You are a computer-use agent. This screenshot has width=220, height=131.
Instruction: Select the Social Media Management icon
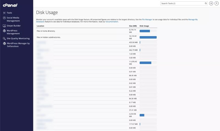pos(4,18)
